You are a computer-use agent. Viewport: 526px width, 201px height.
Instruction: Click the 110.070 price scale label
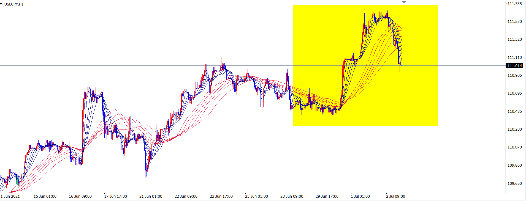point(514,147)
